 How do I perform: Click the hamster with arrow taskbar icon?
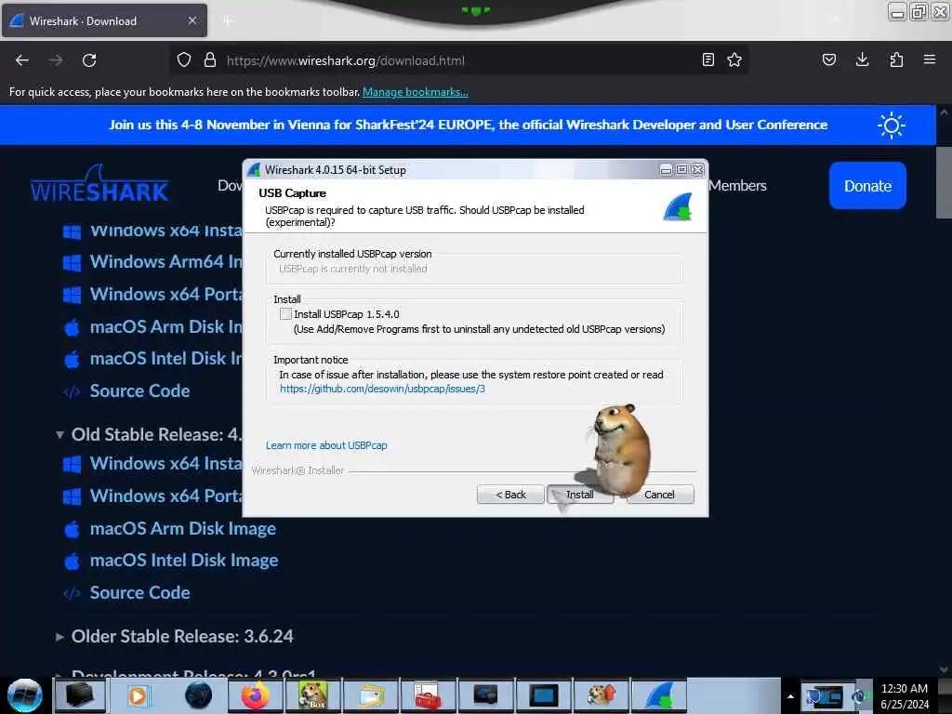pos(602,695)
